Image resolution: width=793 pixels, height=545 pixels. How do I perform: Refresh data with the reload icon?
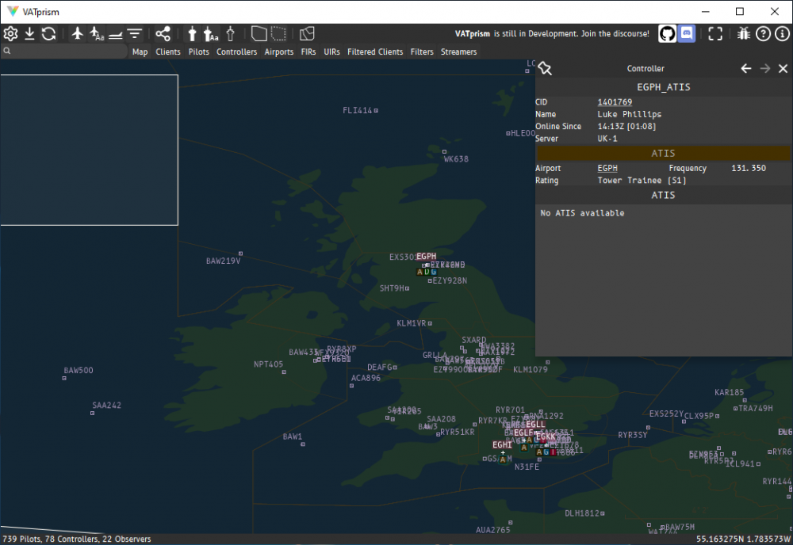click(48, 33)
